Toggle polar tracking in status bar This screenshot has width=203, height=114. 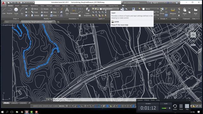85,106
